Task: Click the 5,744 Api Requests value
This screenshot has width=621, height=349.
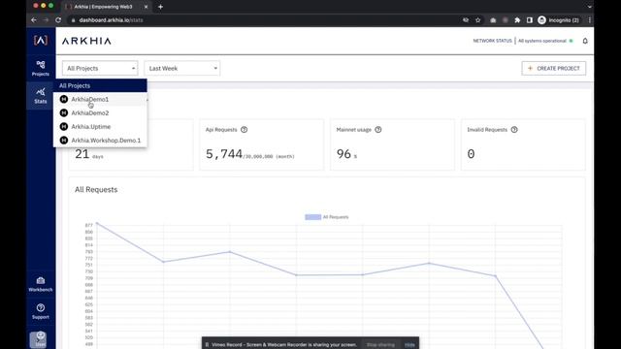Action: pyautogui.click(x=224, y=153)
